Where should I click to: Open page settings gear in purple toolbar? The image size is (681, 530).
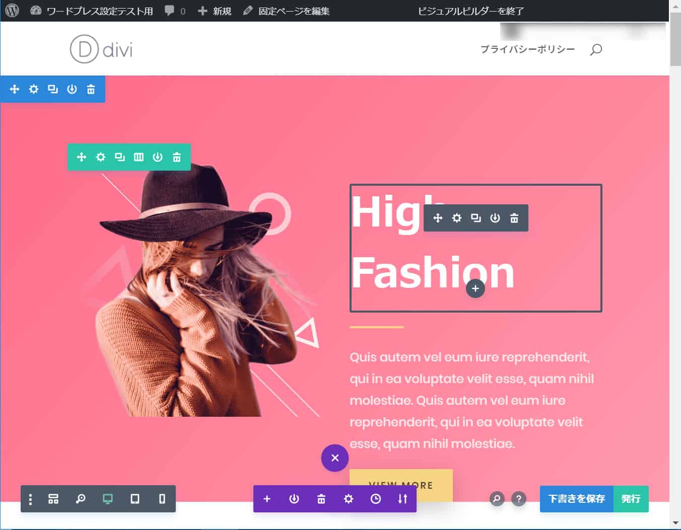pos(349,499)
